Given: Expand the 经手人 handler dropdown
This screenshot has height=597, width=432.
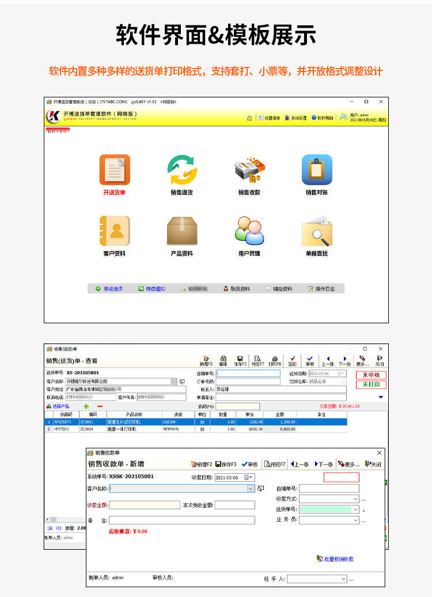Looking at the screenshot, I should (x=343, y=579).
